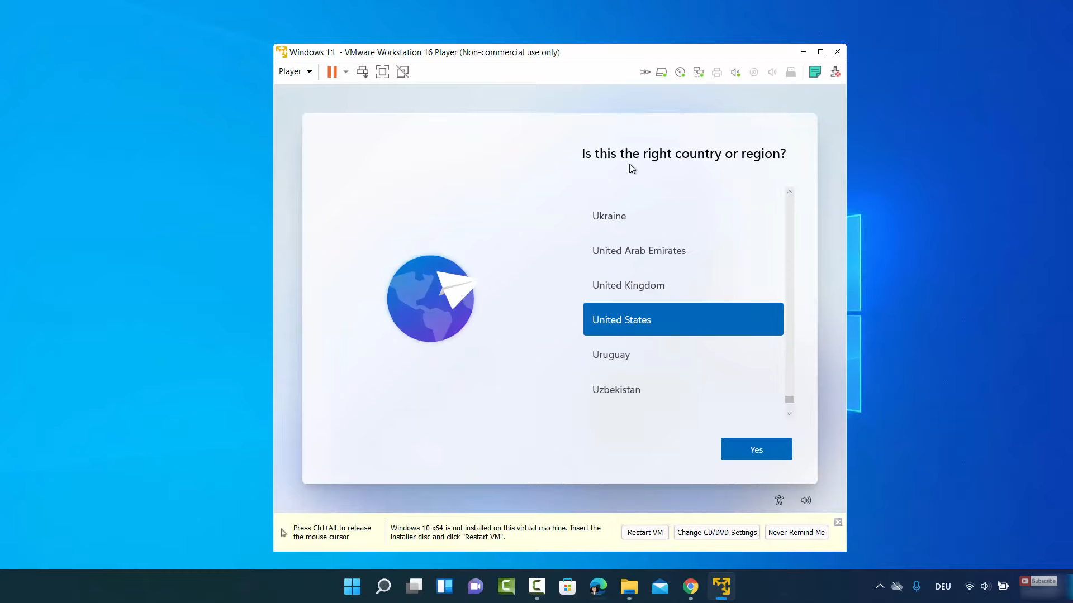Click the Restart VM button

[645, 533]
